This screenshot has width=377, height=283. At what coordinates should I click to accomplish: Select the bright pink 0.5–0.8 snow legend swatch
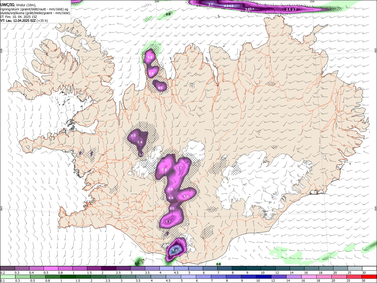51,269
